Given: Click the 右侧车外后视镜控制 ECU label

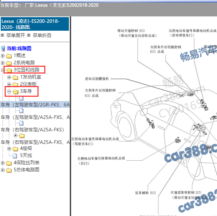Looking at the screenshot, I should (166, 49).
